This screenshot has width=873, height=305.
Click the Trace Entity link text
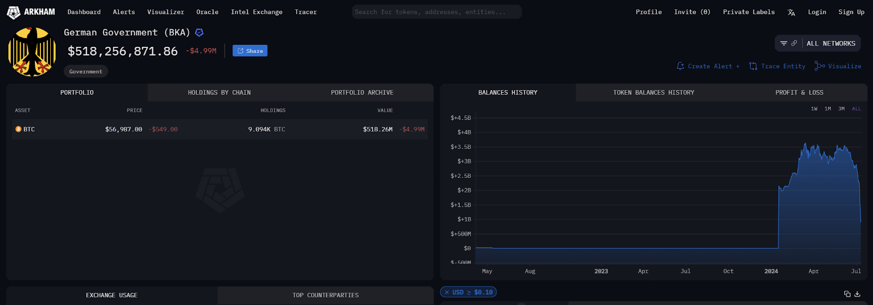pyautogui.click(x=783, y=66)
